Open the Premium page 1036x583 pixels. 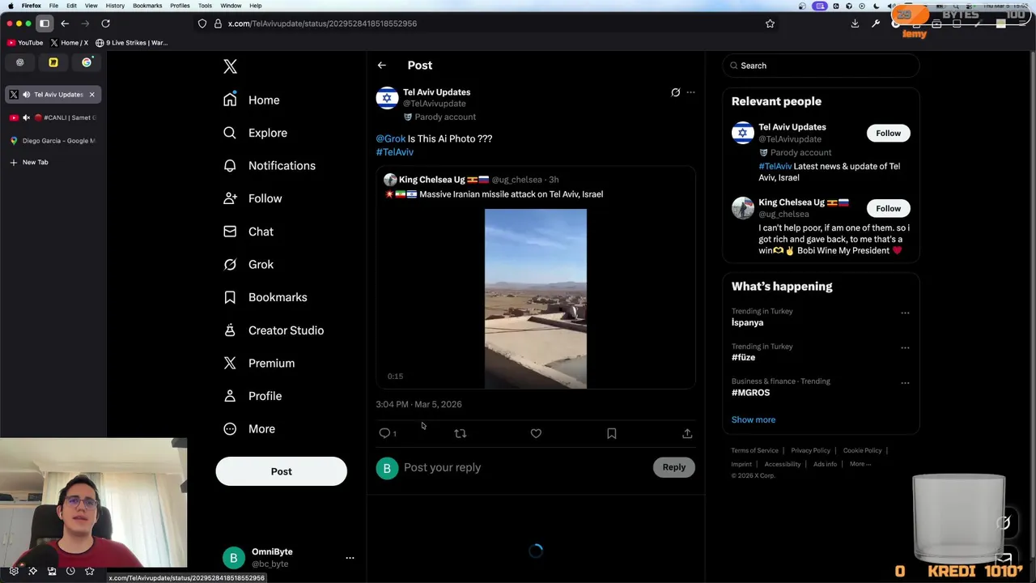(x=259, y=363)
